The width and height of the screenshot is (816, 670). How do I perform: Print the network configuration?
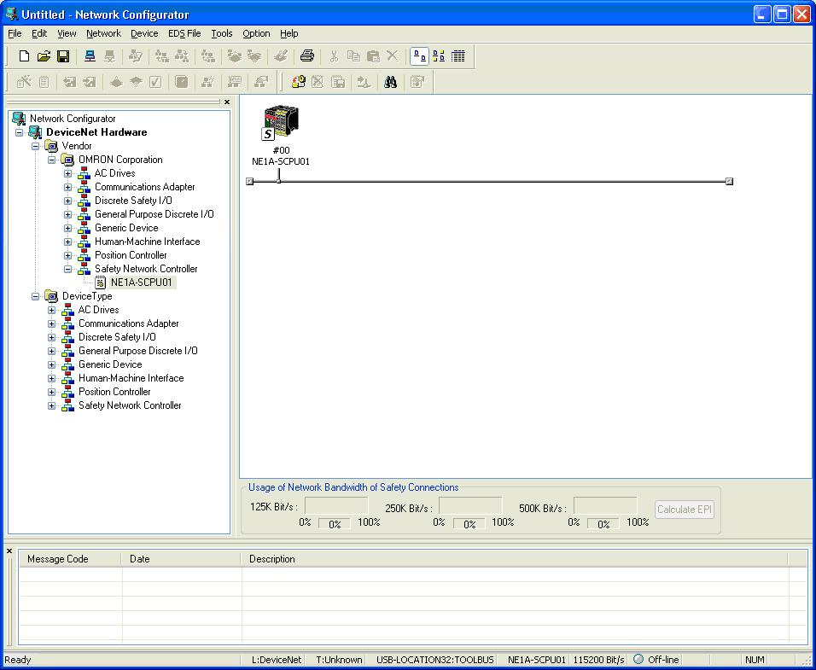click(307, 56)
